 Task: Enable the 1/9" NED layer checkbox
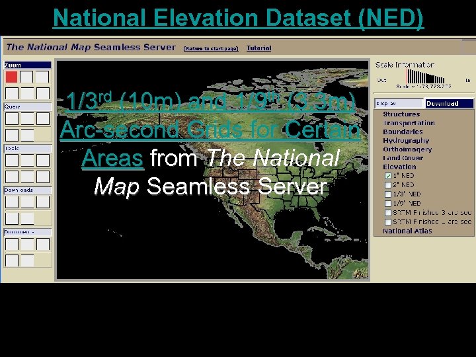pyautogui.click(x=387, y=204)
